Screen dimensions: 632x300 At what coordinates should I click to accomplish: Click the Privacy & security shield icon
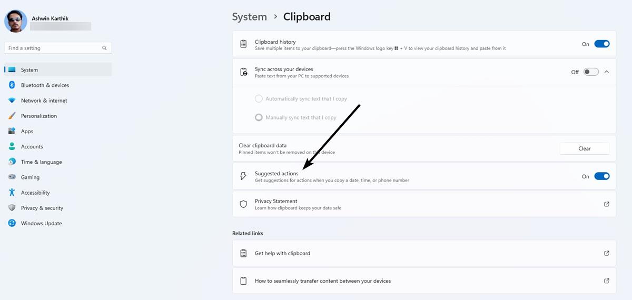[12, 208]
